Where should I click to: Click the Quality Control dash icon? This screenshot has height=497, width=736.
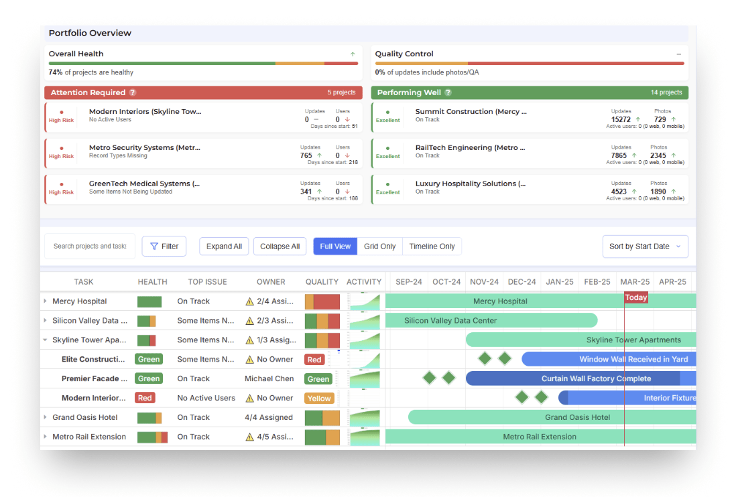pos(679,54)
